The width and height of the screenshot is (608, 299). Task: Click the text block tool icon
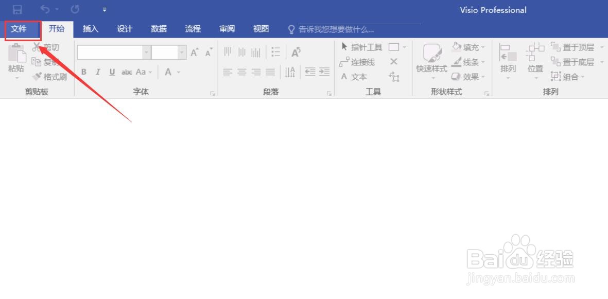coord(394,76)
